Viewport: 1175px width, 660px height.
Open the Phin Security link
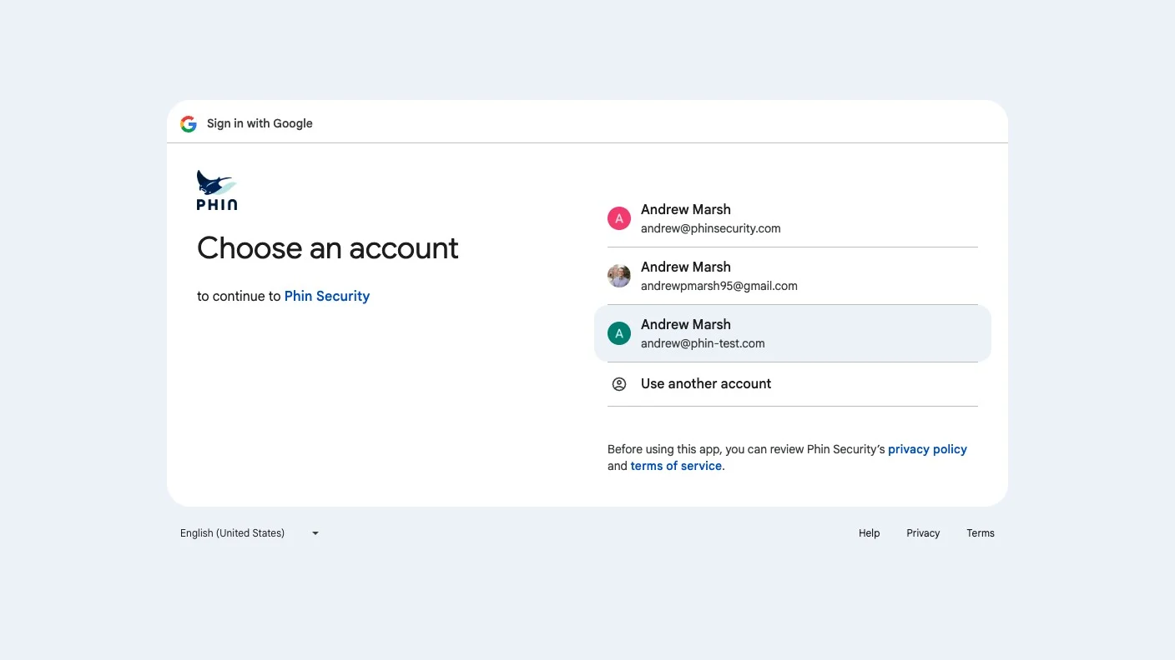click(x=327, y=296)
